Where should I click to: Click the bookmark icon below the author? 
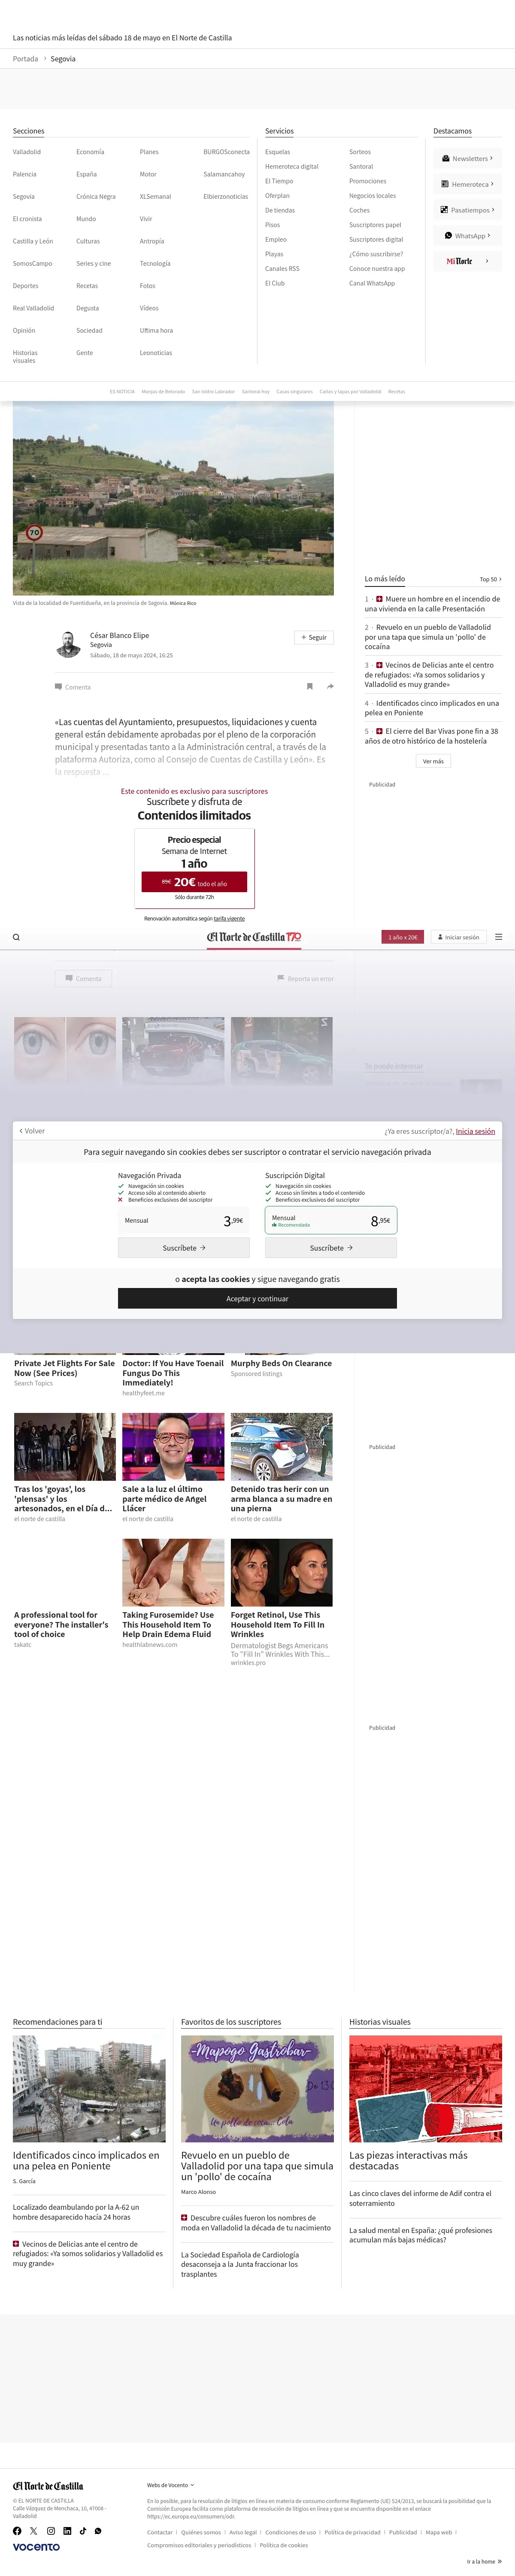[310, 686]
